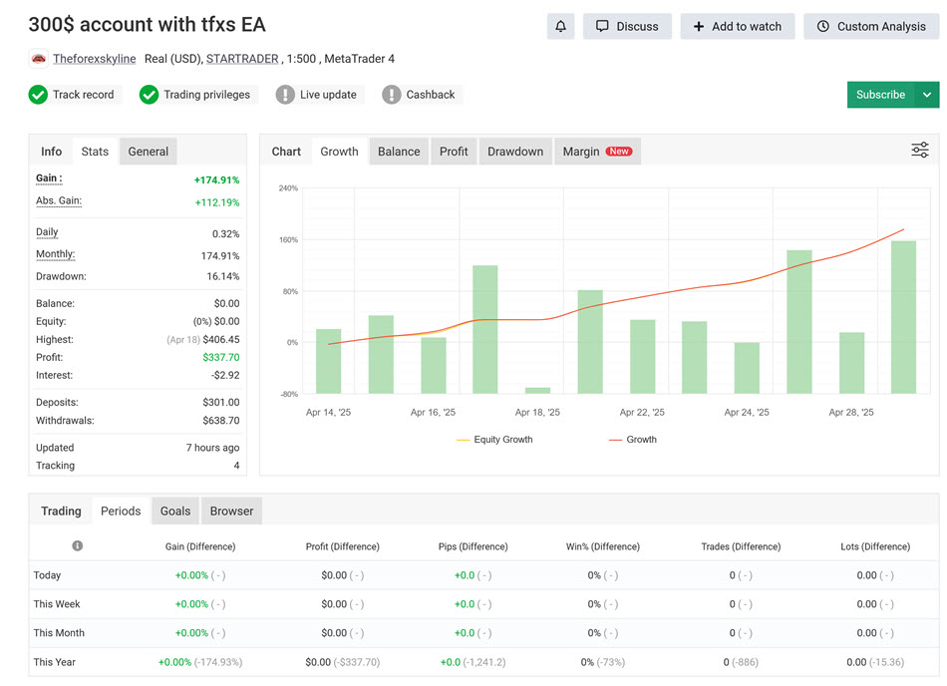Open the Goals tab

coord(175,512)
